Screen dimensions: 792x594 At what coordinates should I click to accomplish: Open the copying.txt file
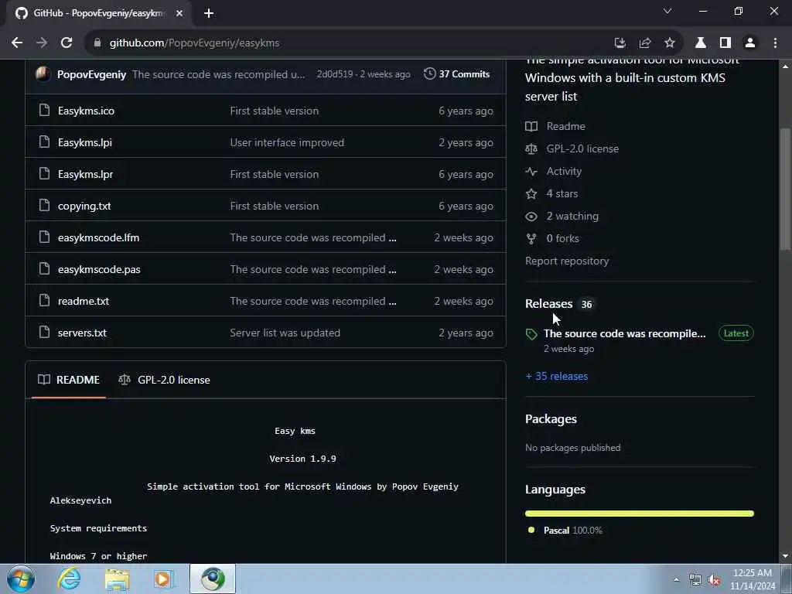coord(84,206)
